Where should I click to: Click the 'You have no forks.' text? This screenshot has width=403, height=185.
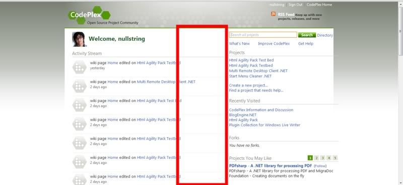(244, 145)
